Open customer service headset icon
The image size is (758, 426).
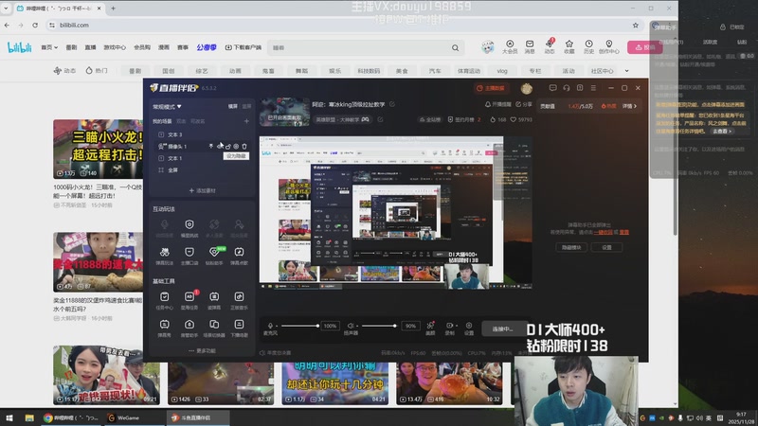point(566,88)
